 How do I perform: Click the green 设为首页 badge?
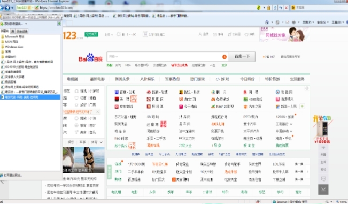point(91,34)
